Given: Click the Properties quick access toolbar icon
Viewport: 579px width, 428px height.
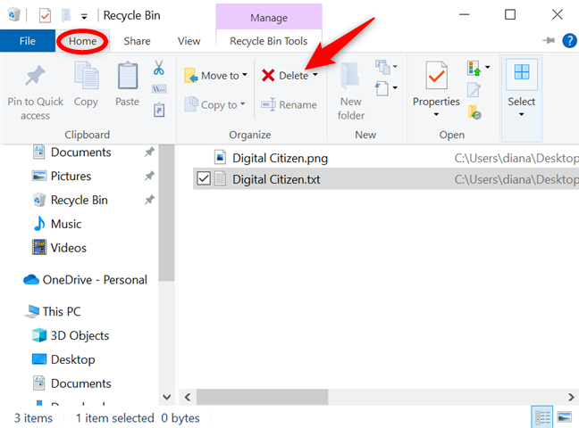Looking at the screenshot, I should coord(45,15).
